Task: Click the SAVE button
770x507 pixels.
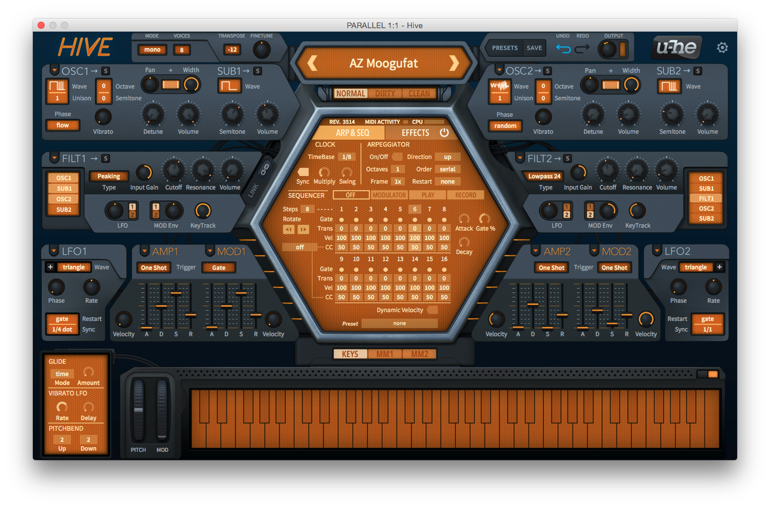Action: pyautogui.click(x=534, y=48)
